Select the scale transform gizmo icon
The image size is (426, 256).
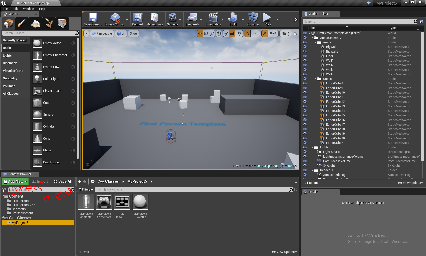coord(212,33)
